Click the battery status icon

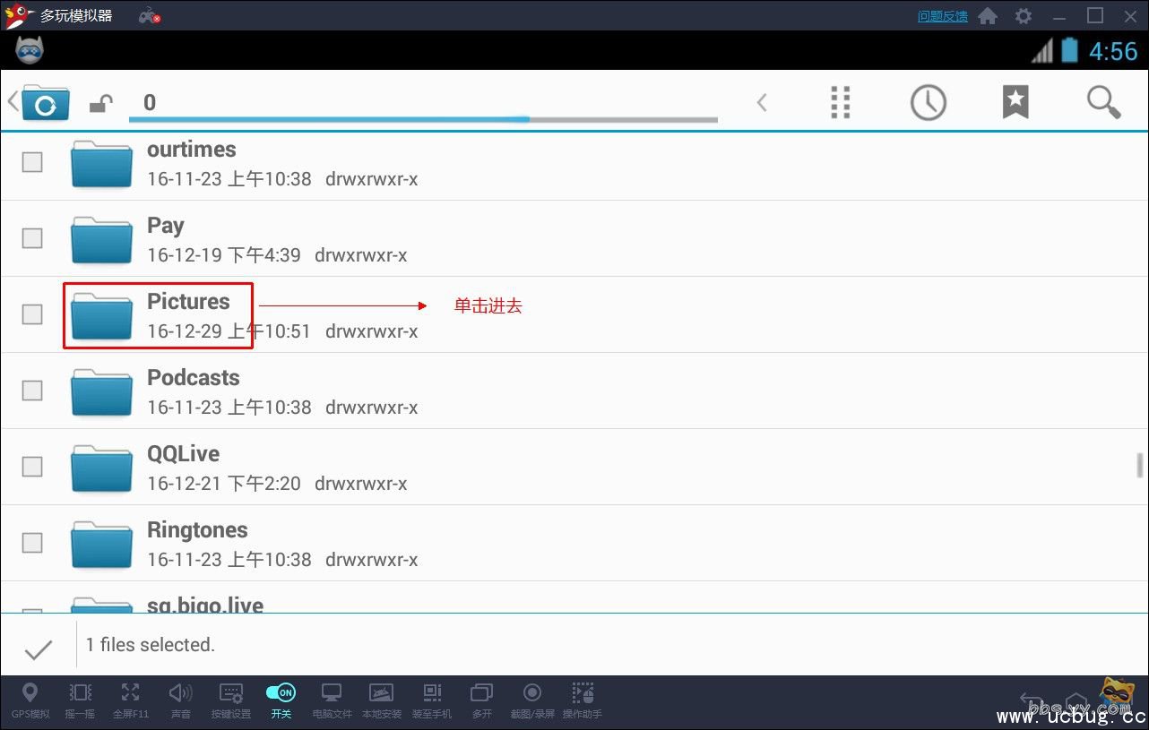[x=1069, y=50]
